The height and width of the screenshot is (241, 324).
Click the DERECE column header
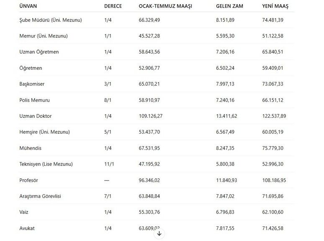(x=113, y=6)
